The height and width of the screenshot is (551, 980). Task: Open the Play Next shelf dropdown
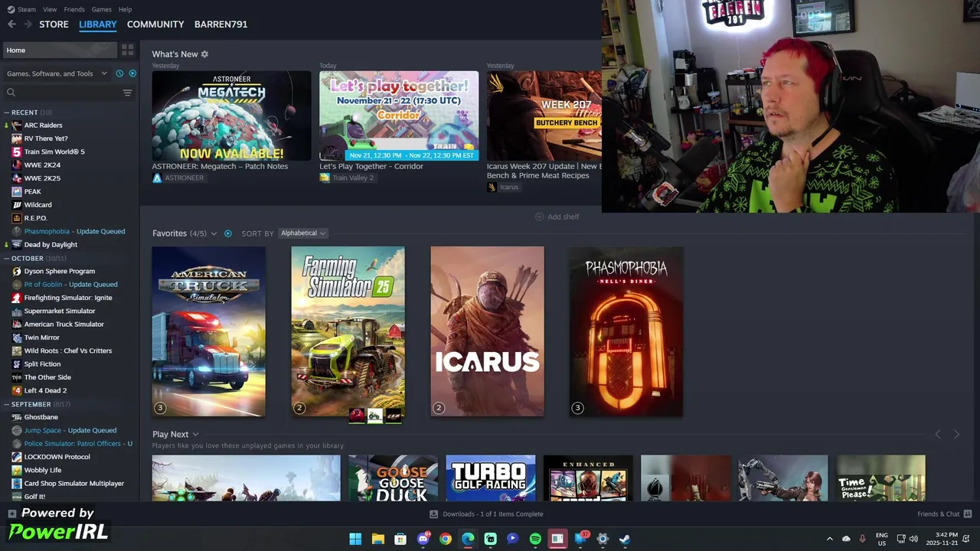(195, 435)
